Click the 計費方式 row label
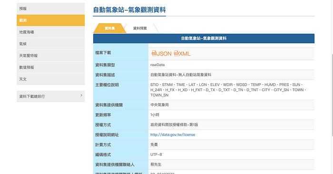 103,145
